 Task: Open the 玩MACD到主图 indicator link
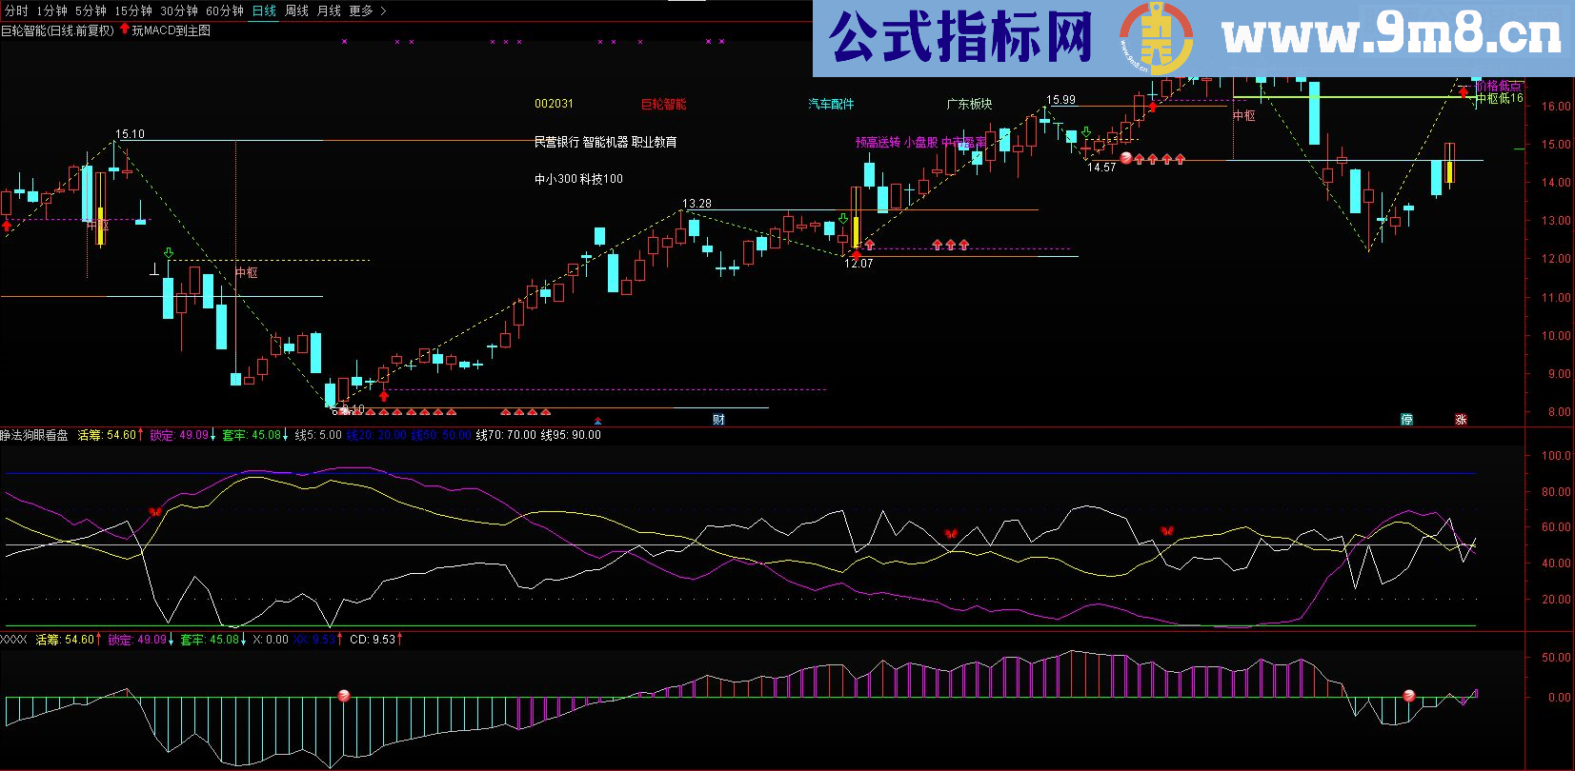(x=172, y=30)
